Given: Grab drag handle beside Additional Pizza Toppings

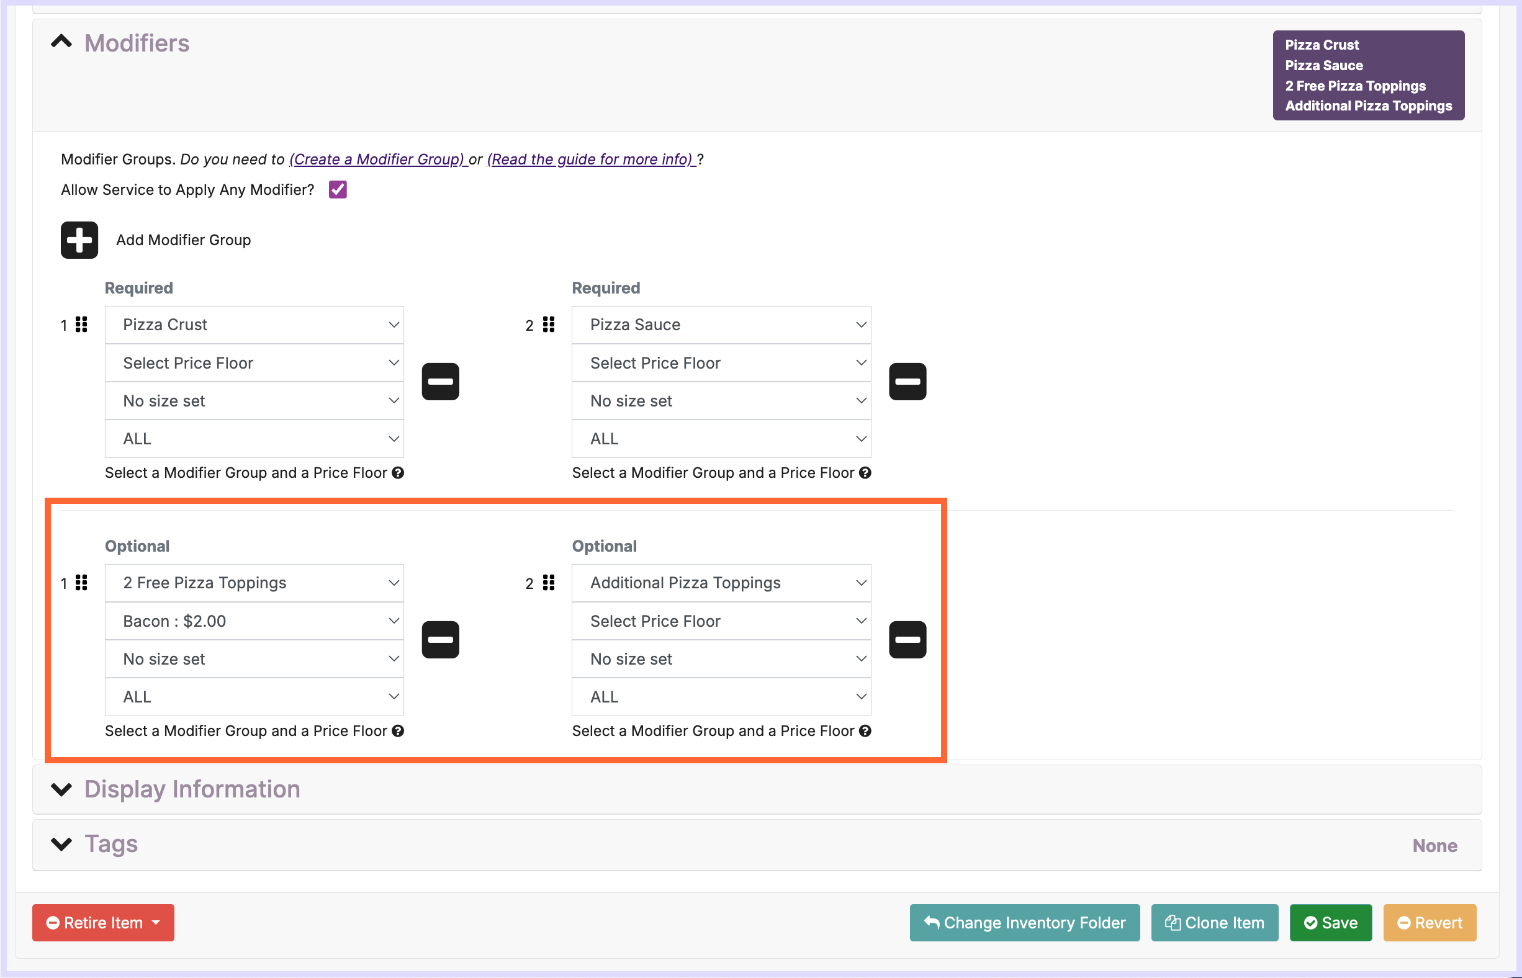Looking at the screenshot, I should [549, 582].
